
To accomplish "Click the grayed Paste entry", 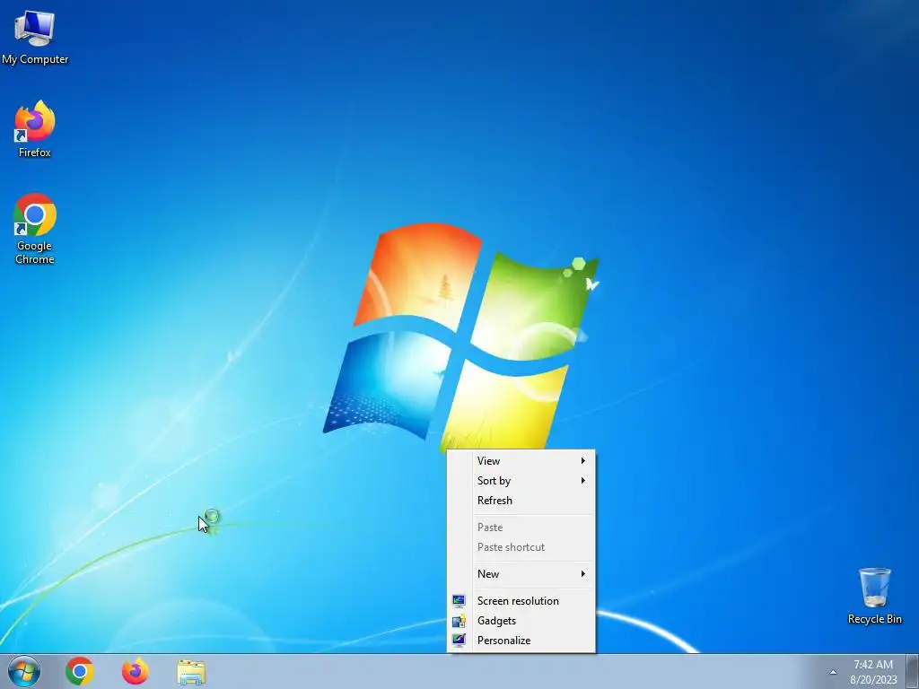I will pyautogui.click(x=521, y=528).
